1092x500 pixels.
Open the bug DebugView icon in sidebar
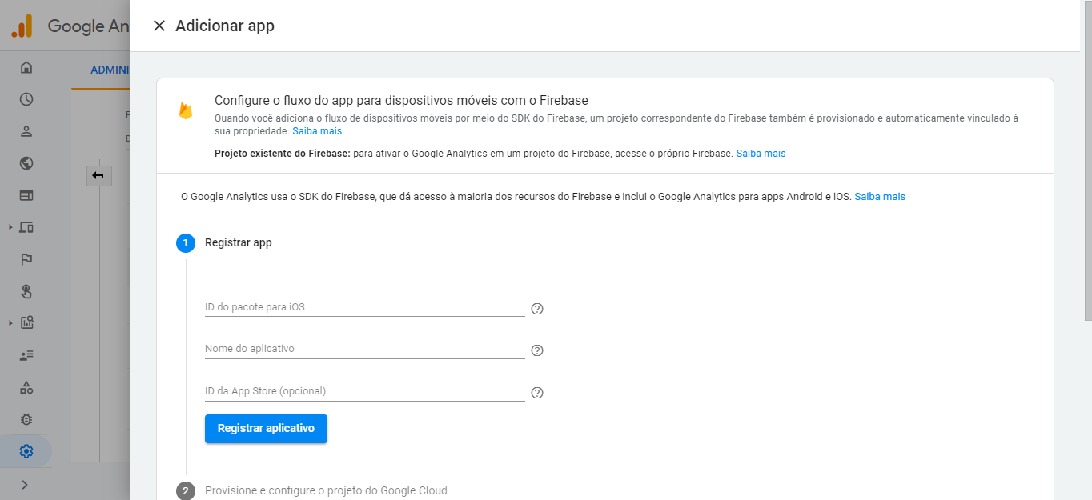click(x=26, y=418)
